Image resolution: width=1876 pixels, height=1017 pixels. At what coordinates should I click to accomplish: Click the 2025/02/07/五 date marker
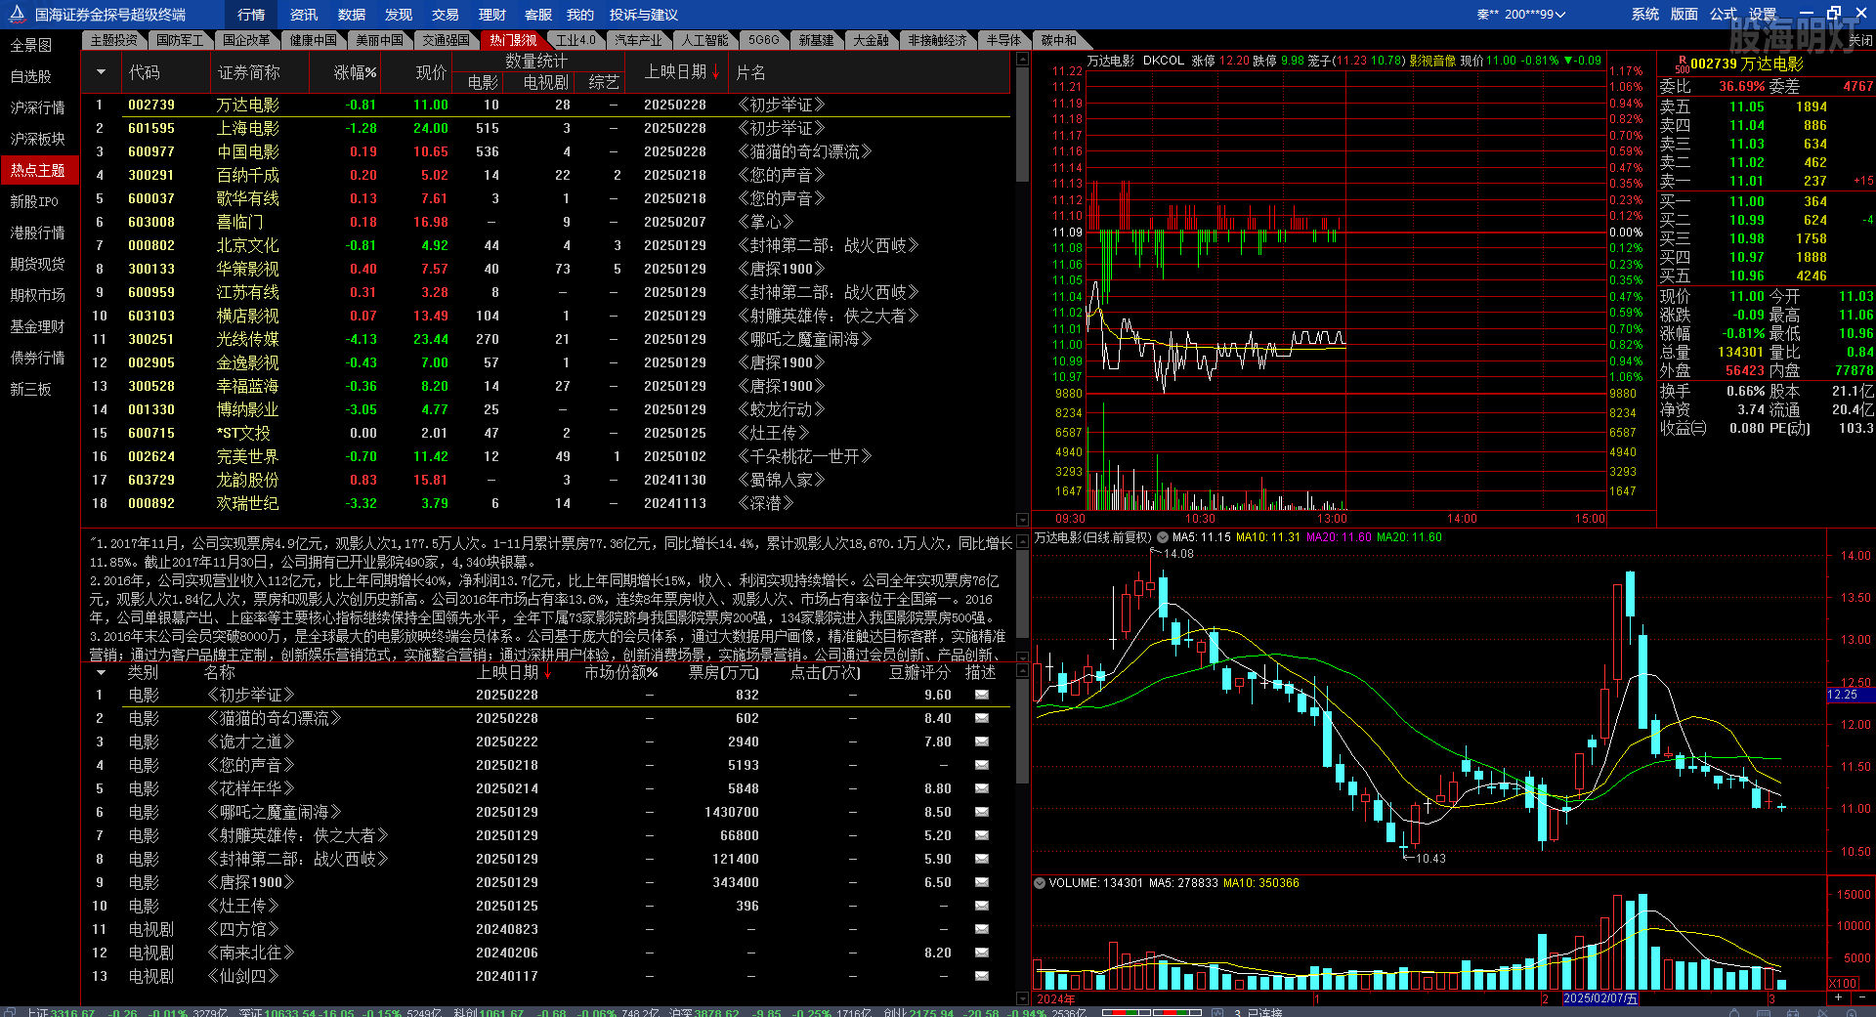(1600, 998)
